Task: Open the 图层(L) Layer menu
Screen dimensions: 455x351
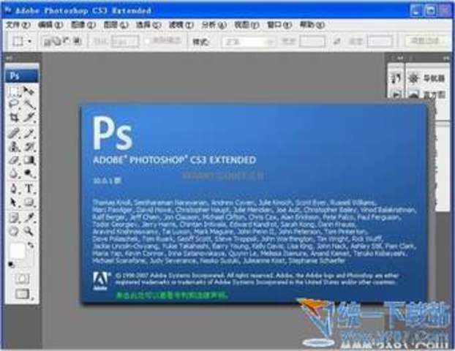Action: (116, 25)
